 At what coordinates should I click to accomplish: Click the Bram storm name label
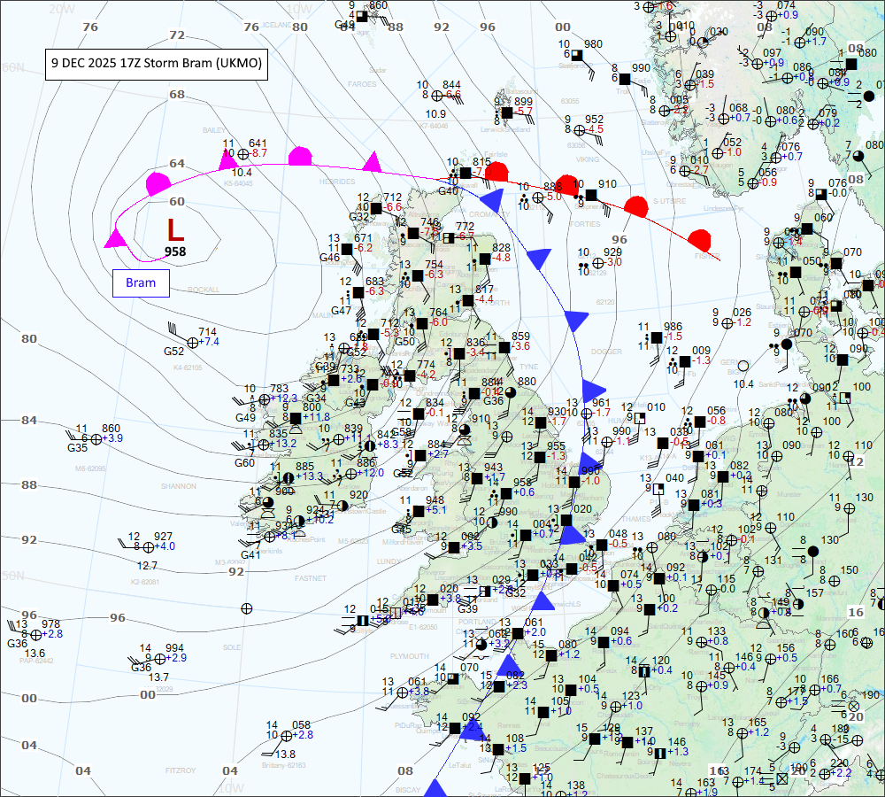[140, 283]
